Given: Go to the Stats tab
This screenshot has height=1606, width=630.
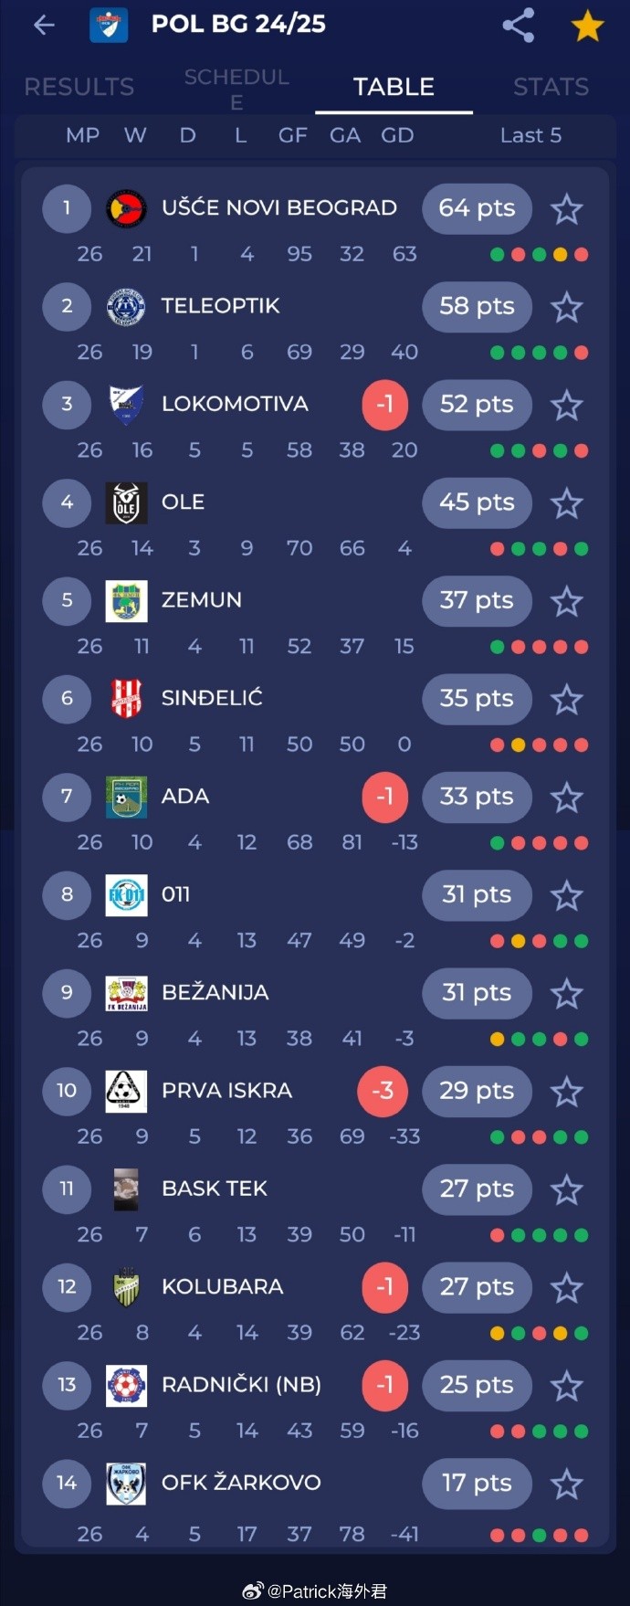Looking at the screenshot, I should (x=551, y=87).
